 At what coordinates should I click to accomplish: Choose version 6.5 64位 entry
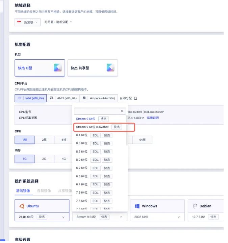click(x=100, y=176)
